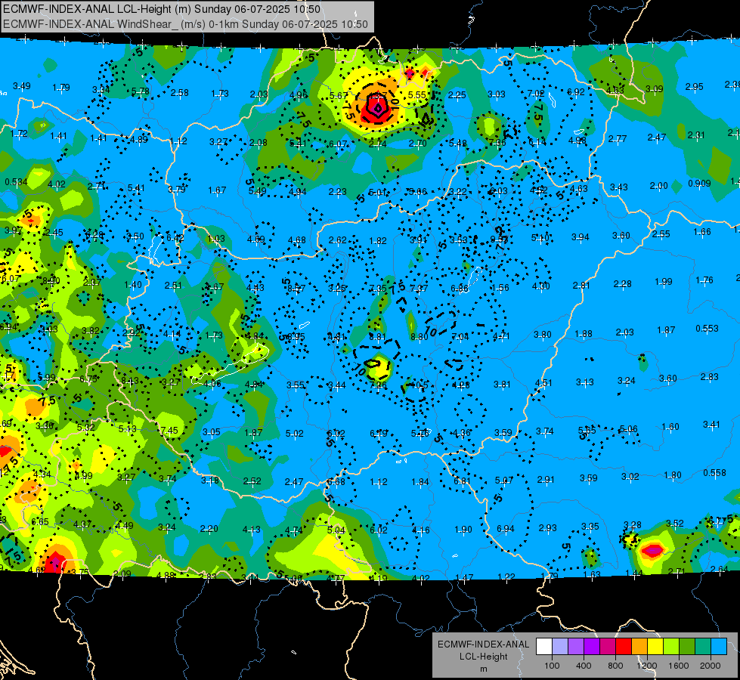Select the red legend swatch
Image resolution: width=740 pixels, height=680 pixels.
624,647
